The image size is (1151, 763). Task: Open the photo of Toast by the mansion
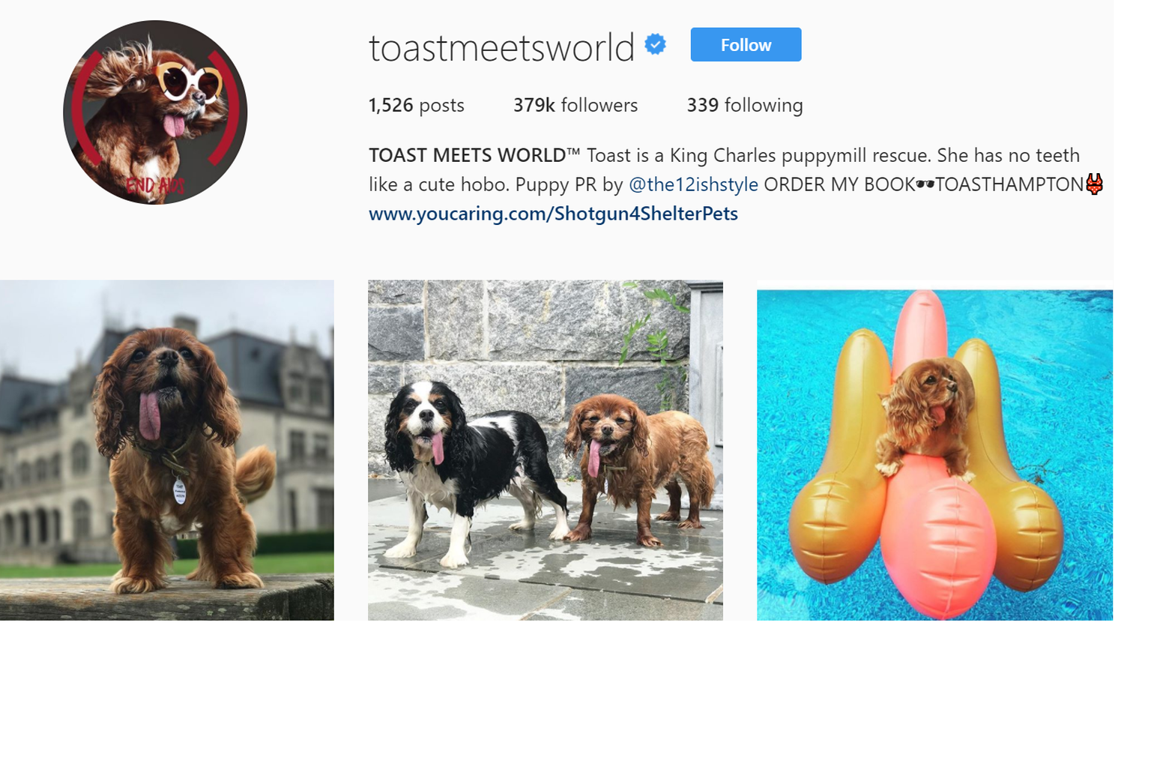pyautogui.click(x=166, y=450)
